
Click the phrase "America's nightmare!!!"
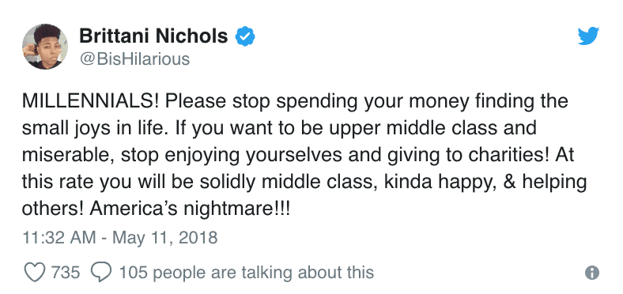[189, 209]
